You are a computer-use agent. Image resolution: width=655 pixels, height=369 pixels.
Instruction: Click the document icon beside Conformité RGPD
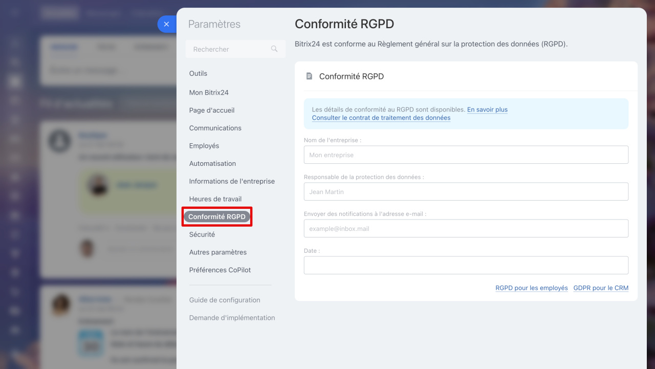pos(309,76)
